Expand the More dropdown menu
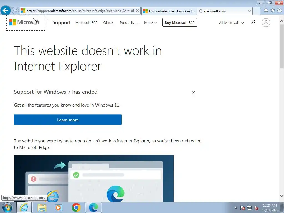Image resolution: width=284 pixels, height=213 pixels. [151, 23]
